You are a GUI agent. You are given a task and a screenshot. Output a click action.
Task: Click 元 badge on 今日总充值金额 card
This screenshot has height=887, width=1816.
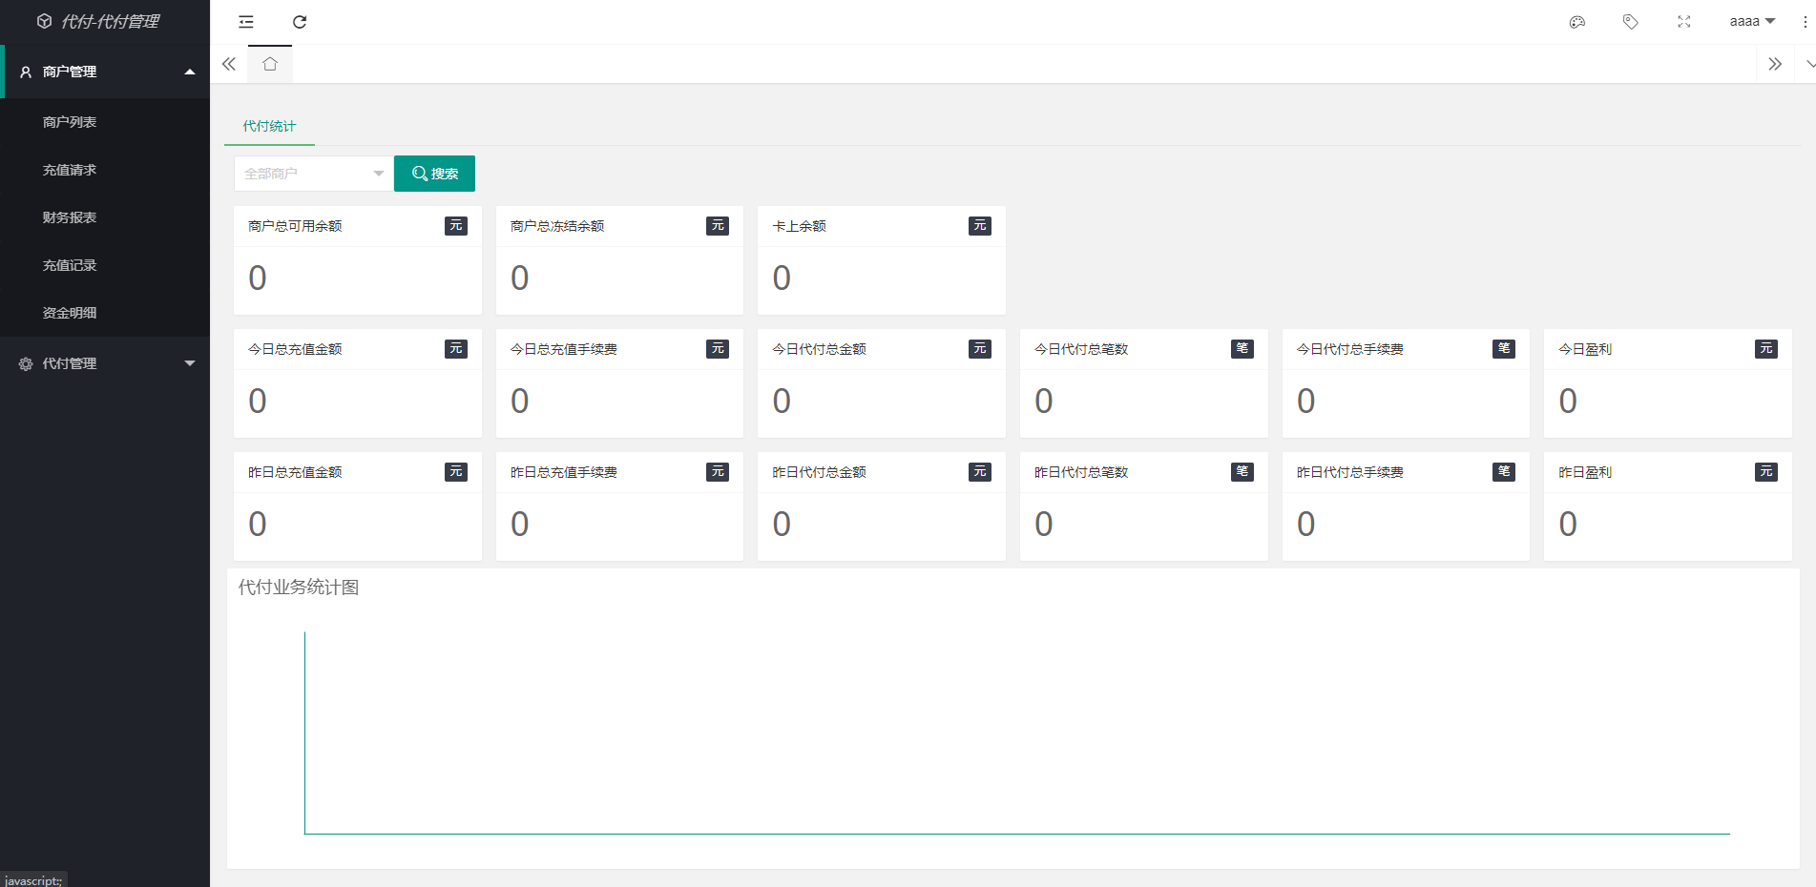click(x=456, y=349)
